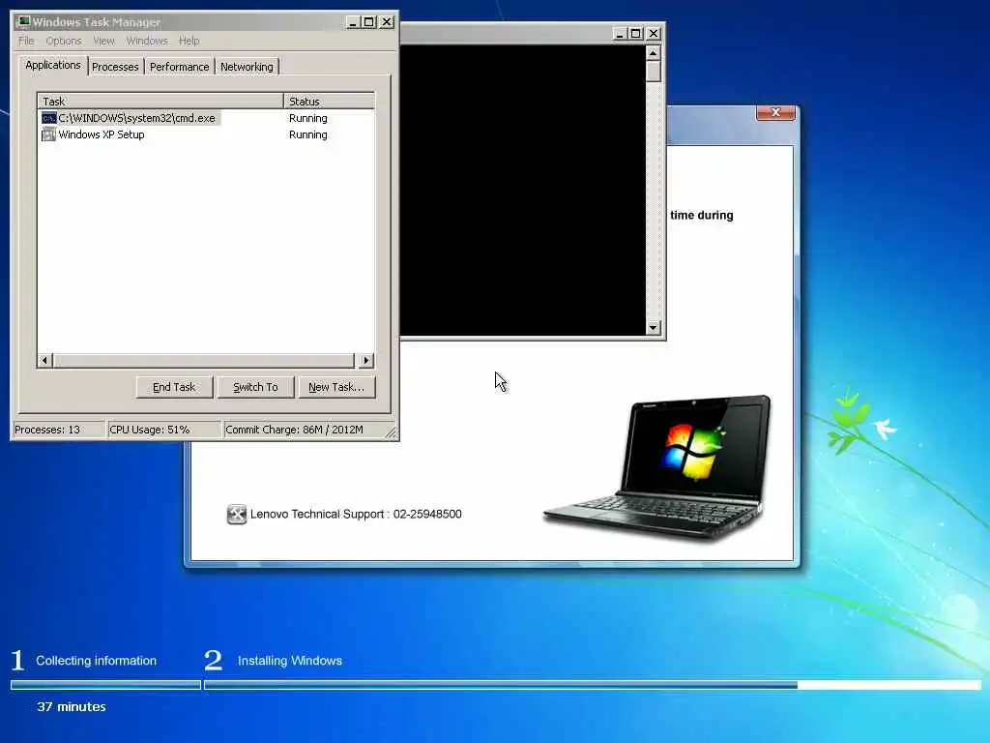Click the CPU Usage: 51% status entry
The width and height of the screenshot is (990, 743).
click(x=164, y=430)
